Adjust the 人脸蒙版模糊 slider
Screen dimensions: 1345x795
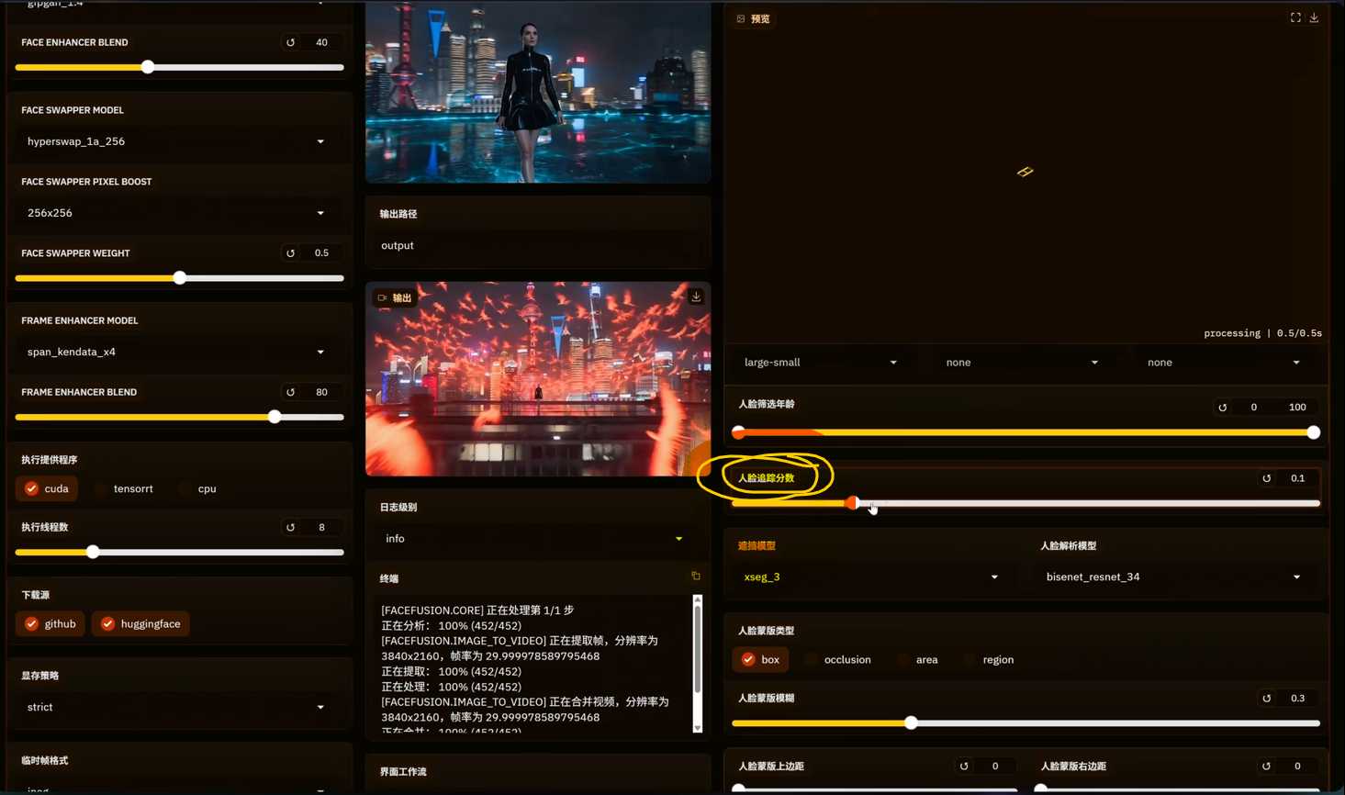pos(1026,723)
